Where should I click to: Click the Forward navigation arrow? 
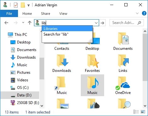click(x=16, y=23)
